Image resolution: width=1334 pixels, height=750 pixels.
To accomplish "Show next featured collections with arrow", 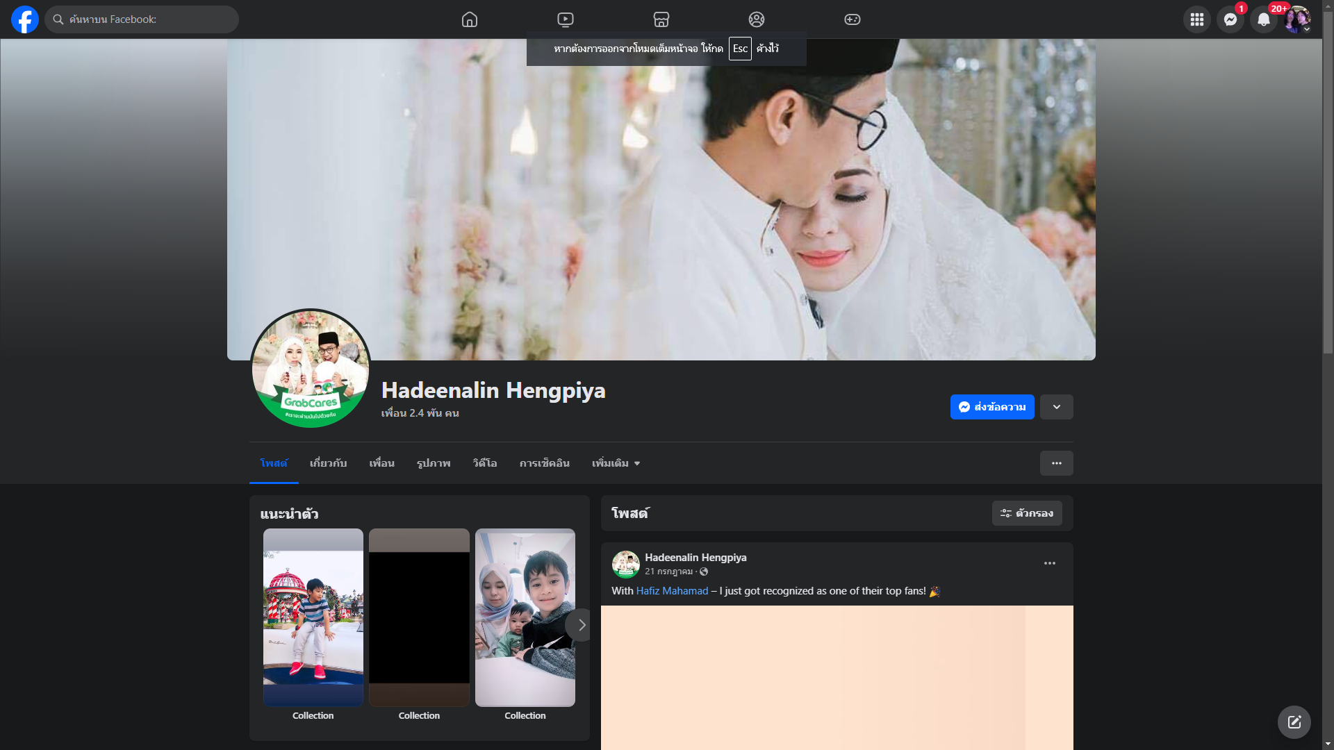I will [x=582, y=625].
